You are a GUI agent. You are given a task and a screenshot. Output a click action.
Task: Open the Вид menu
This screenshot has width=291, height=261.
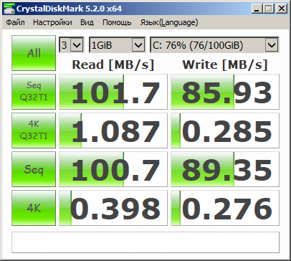tap(87, 22)
